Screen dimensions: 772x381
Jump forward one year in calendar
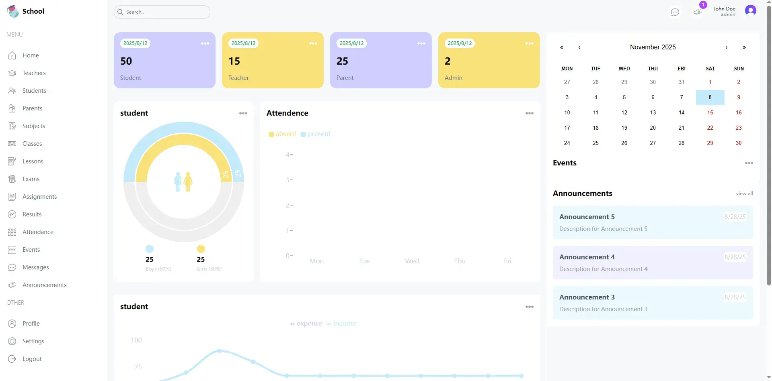coord(744,47)
